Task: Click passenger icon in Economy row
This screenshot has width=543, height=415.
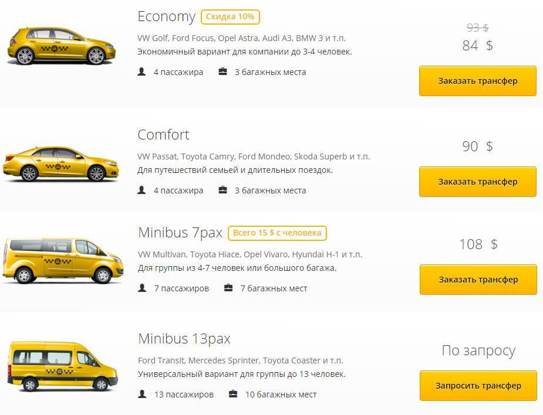Action: point(141,72)
